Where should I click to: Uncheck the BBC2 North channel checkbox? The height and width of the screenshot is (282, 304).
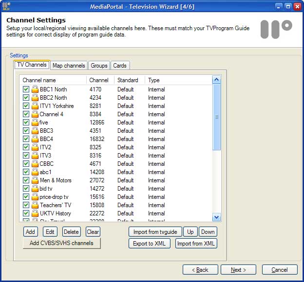coord(26,98)
